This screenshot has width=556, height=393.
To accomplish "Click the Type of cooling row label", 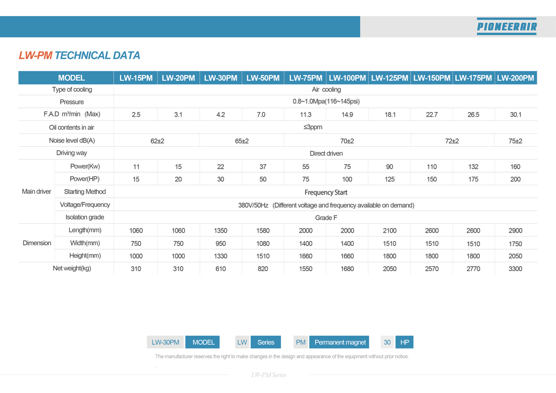I will 72,90.
